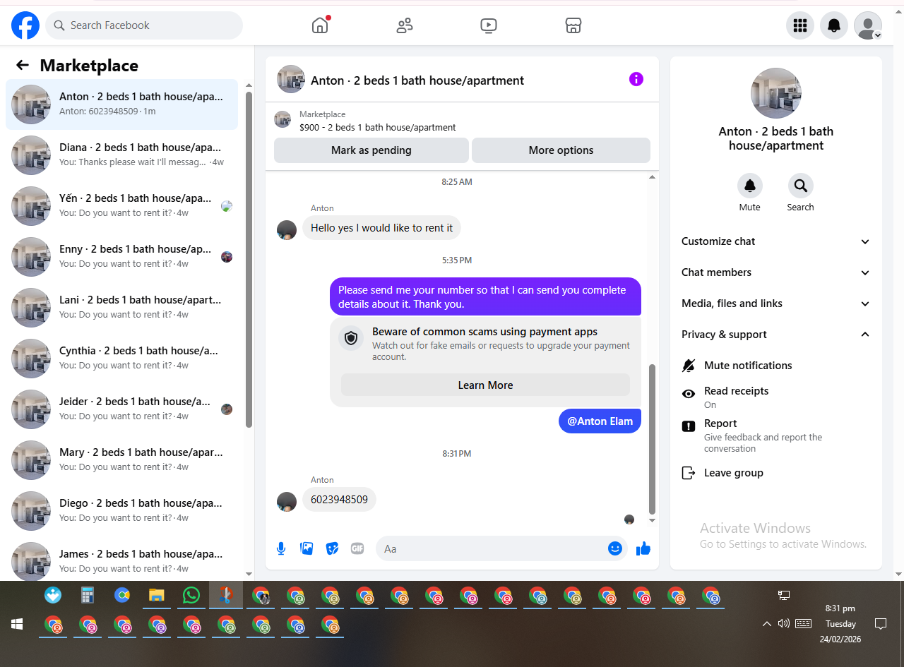Screen dimensions: 904x667
Task: Collapse the Privacy & support section
Action: point(776,335)
